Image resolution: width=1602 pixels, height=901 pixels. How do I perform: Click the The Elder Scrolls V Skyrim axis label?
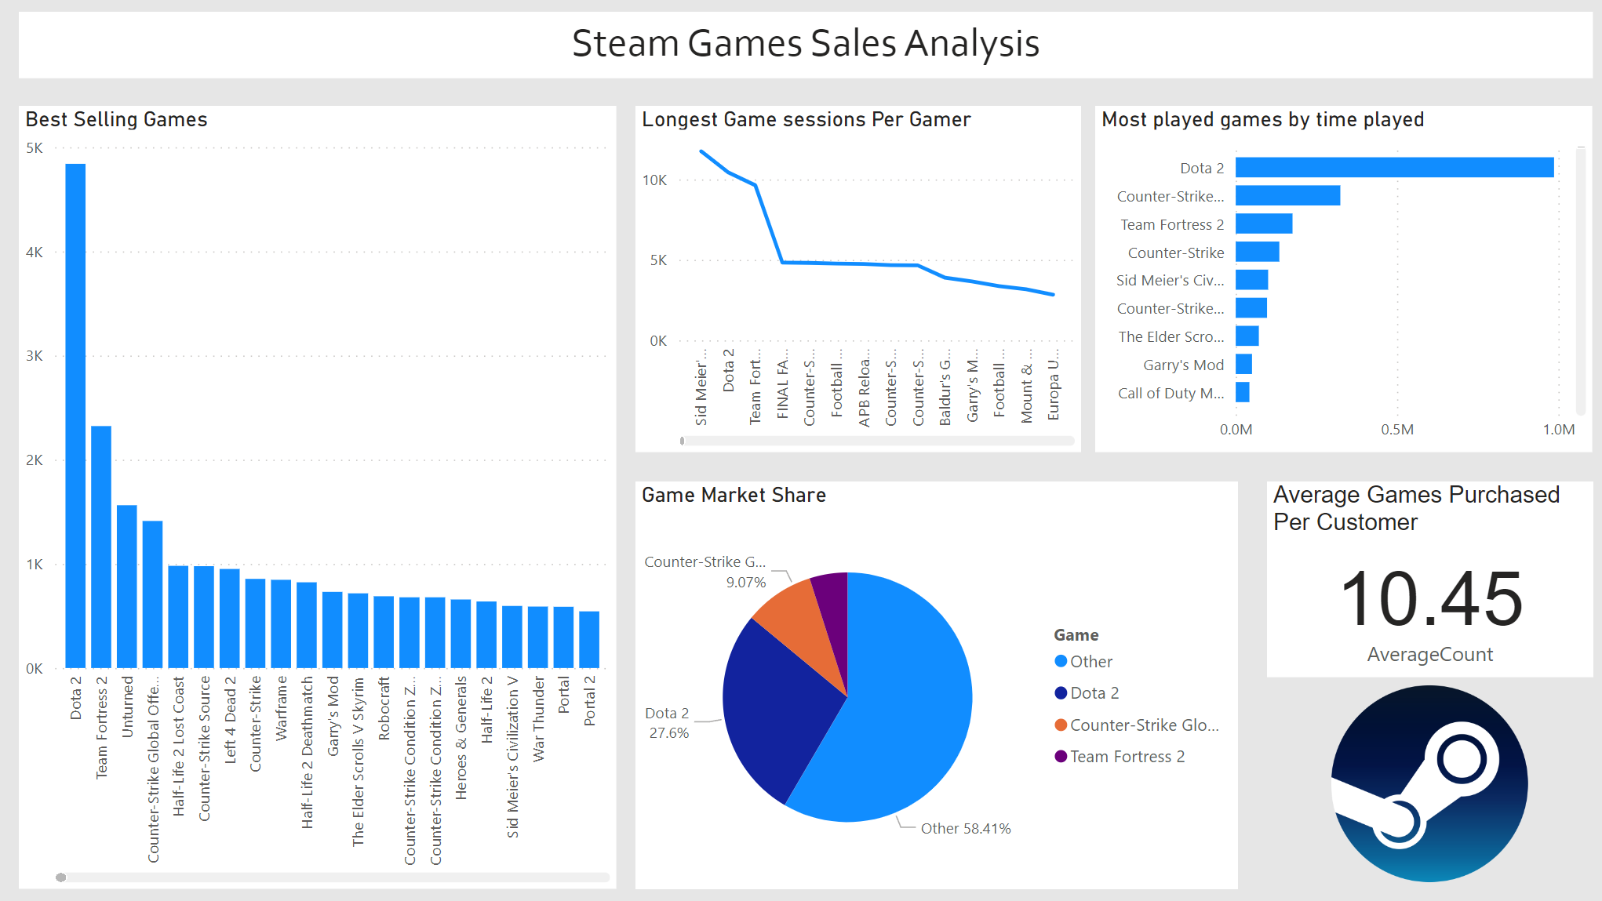358,761
